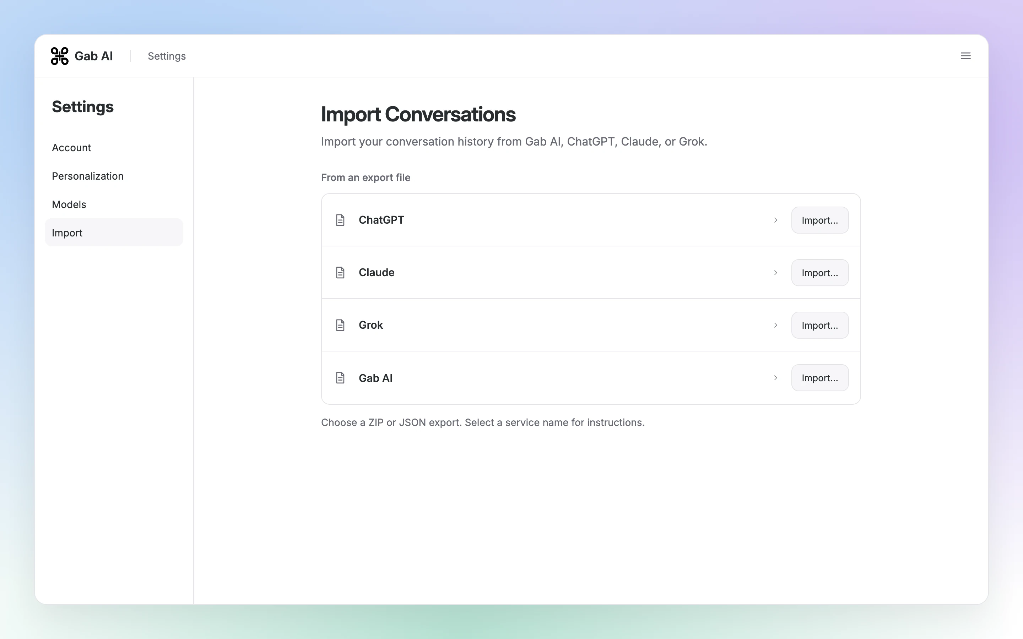Click the Settings breadcrumb in header
1023x639 pixels.
point(167,56)
